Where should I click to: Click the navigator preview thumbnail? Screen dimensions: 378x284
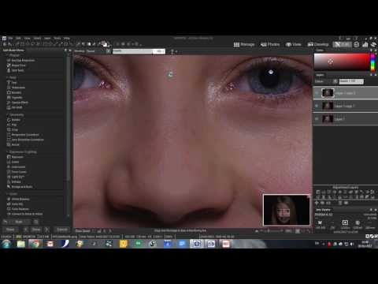click(x=287, y=210)
